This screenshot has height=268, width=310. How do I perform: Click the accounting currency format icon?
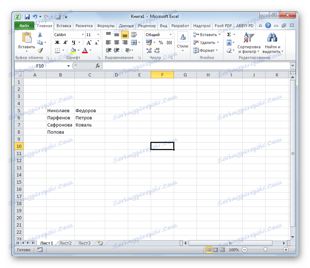(149, 43)
